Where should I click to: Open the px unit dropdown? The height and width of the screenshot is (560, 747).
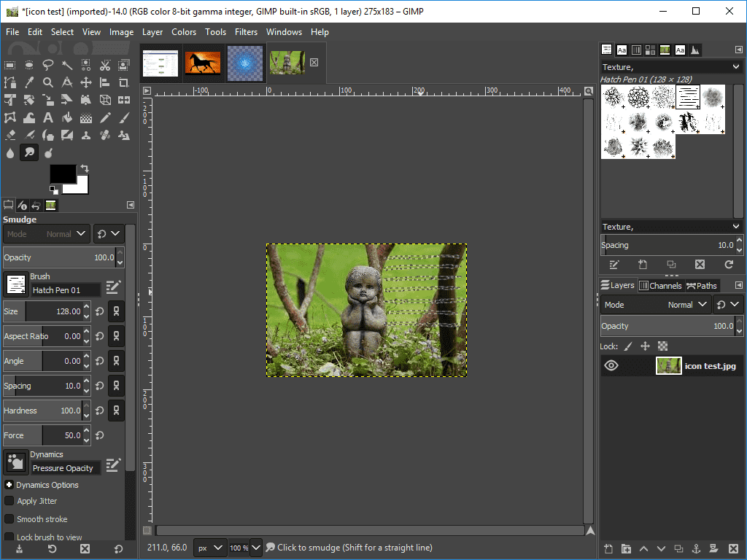tap(210, 548)
